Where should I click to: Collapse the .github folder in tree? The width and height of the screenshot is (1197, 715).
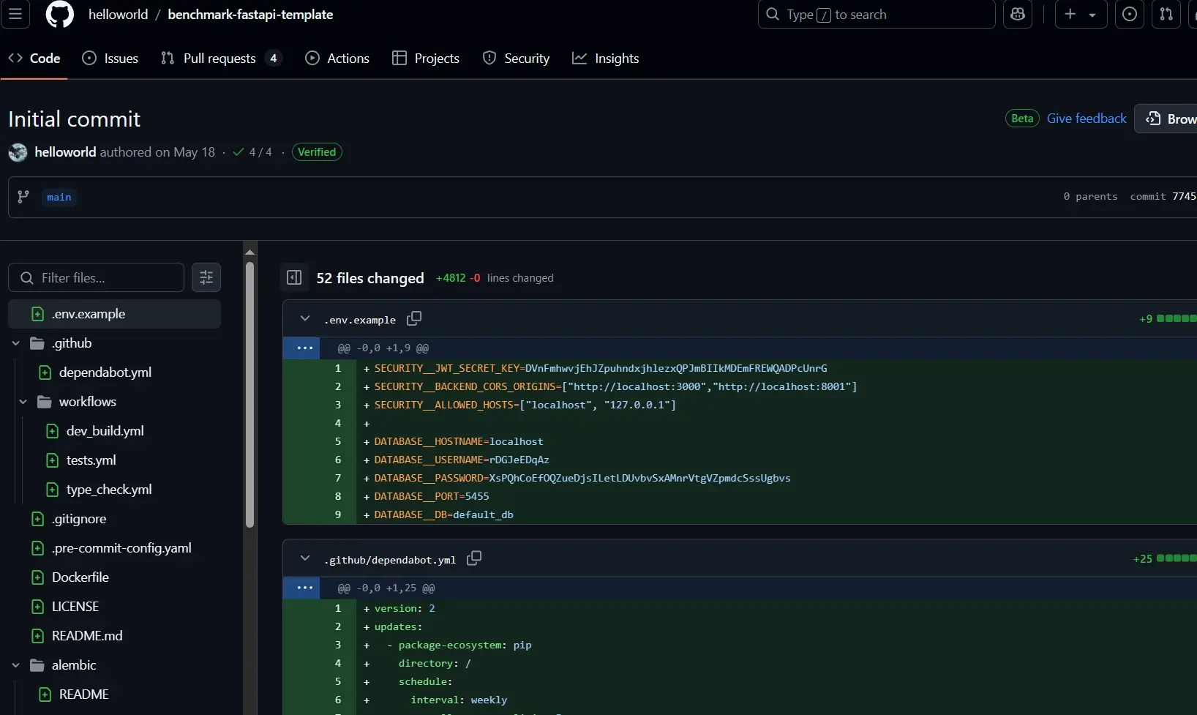pos(16,343)
